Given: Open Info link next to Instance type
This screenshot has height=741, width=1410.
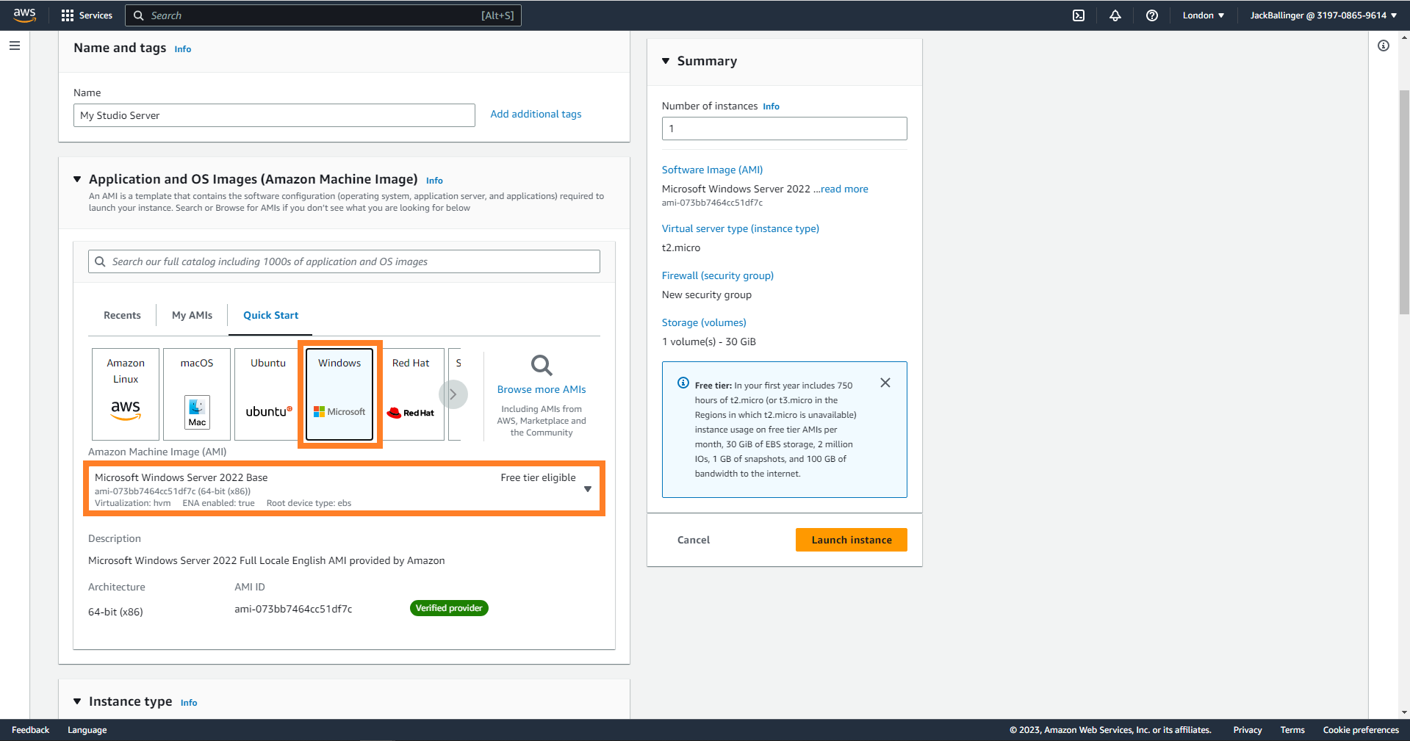Looking at the screenshot, I should tap(189, 703).
